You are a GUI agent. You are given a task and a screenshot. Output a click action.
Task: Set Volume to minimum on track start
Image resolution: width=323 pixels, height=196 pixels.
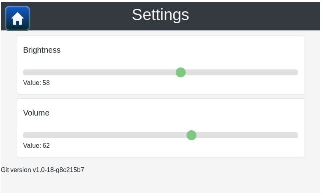pos(25,135)
